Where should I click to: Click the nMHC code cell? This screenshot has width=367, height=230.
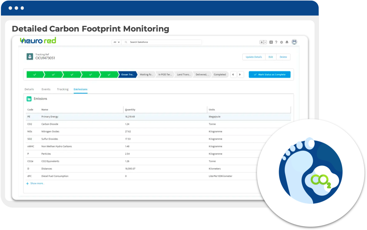31,147
